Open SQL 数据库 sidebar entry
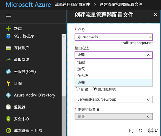Viewport: 161px width, 136px height. pos(24,36)
